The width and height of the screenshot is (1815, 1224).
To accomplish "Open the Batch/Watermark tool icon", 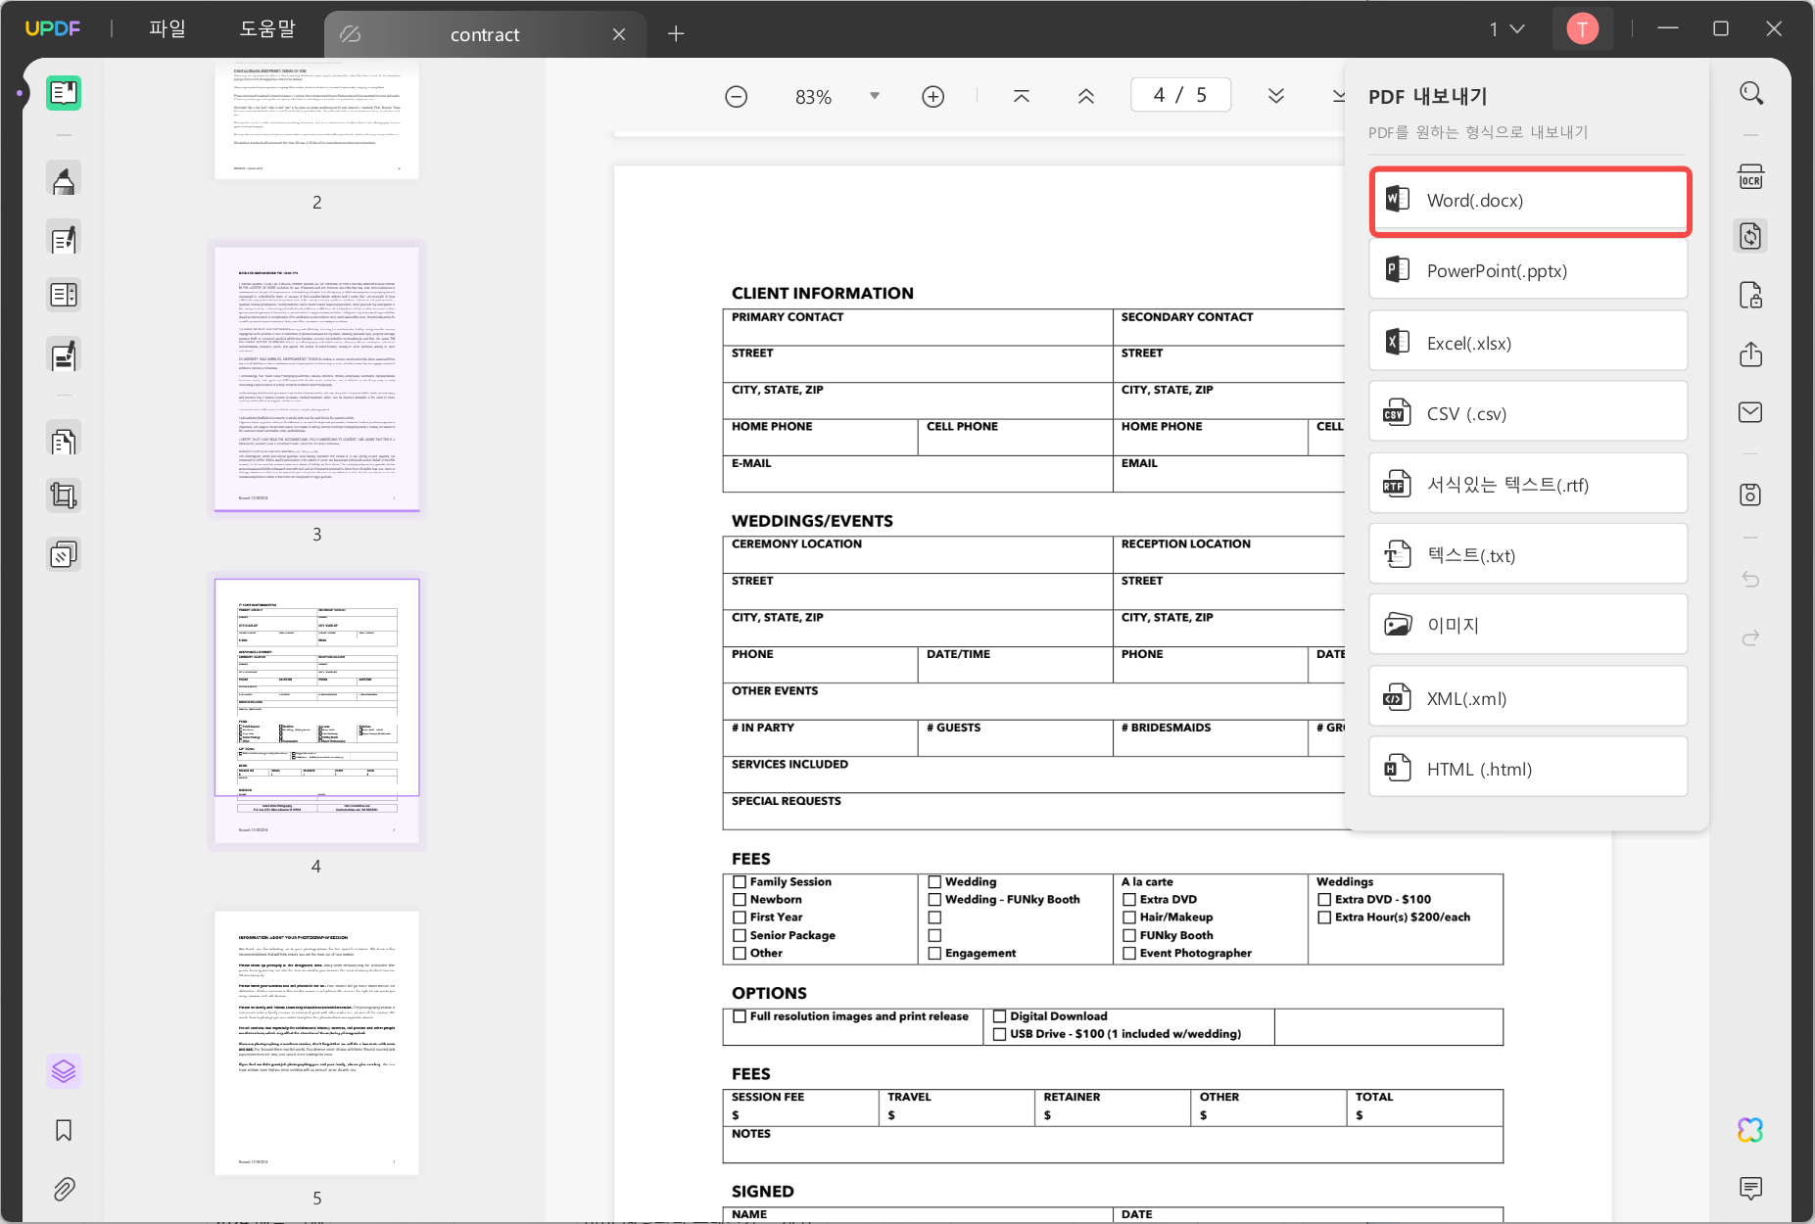I will point(64,555).
